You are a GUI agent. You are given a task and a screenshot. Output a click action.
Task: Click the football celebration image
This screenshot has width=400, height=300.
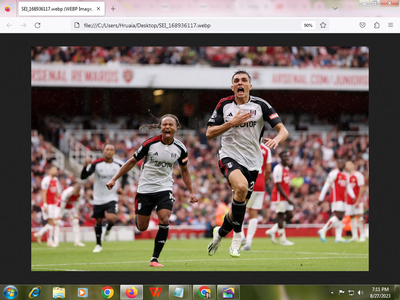click(200, 159)
